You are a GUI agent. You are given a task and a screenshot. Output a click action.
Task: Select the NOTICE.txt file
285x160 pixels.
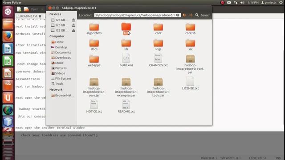click(x=94, y=106)
